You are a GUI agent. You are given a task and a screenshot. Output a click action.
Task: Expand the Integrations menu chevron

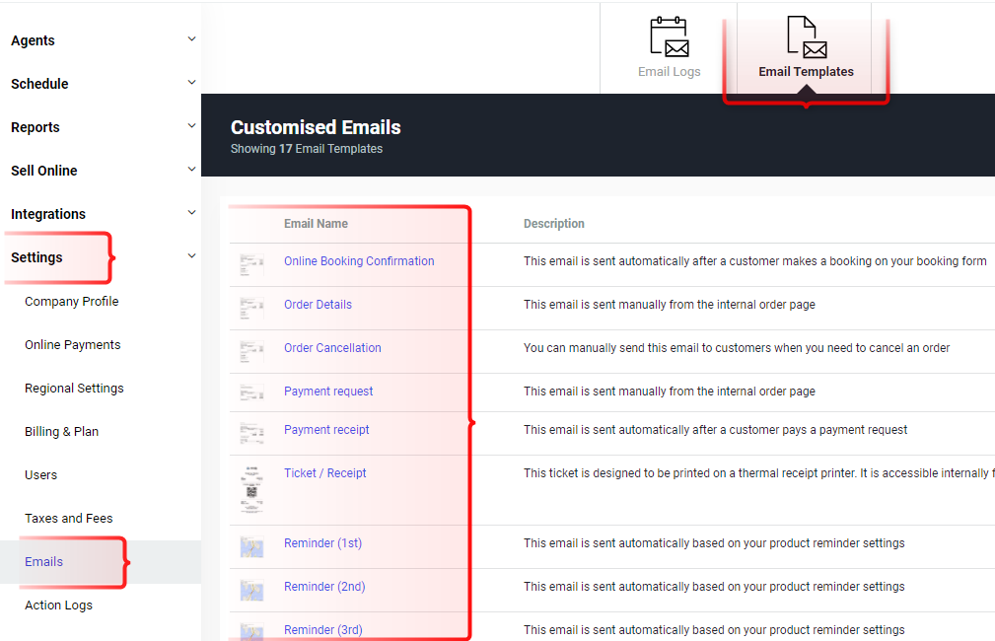click(191, 213)
